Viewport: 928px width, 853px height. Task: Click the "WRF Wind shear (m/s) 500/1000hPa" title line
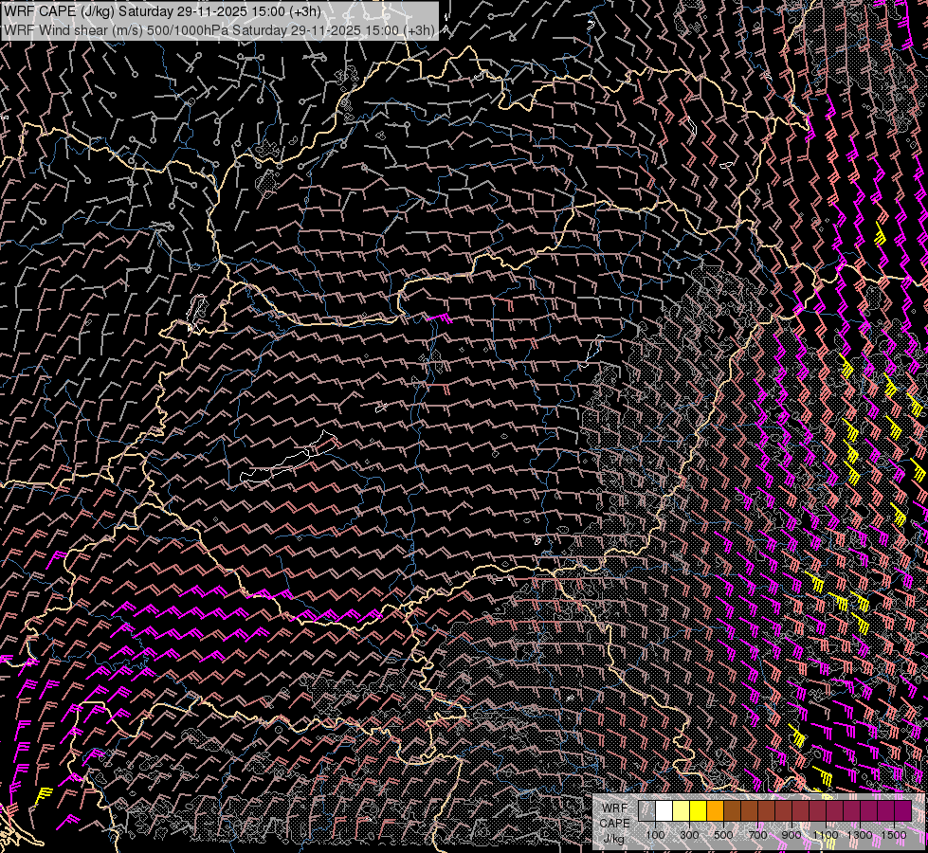pyautogui.click(x=219, y=30)
